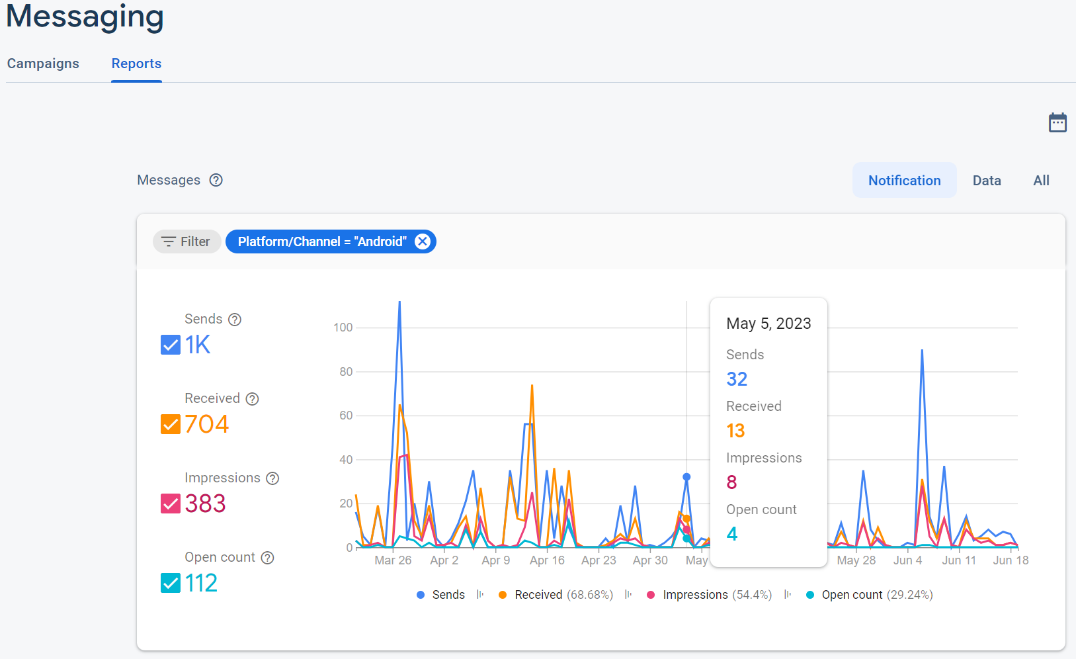
Task: Click the funnel bars icon between Sends and Received
Action: 480,595
